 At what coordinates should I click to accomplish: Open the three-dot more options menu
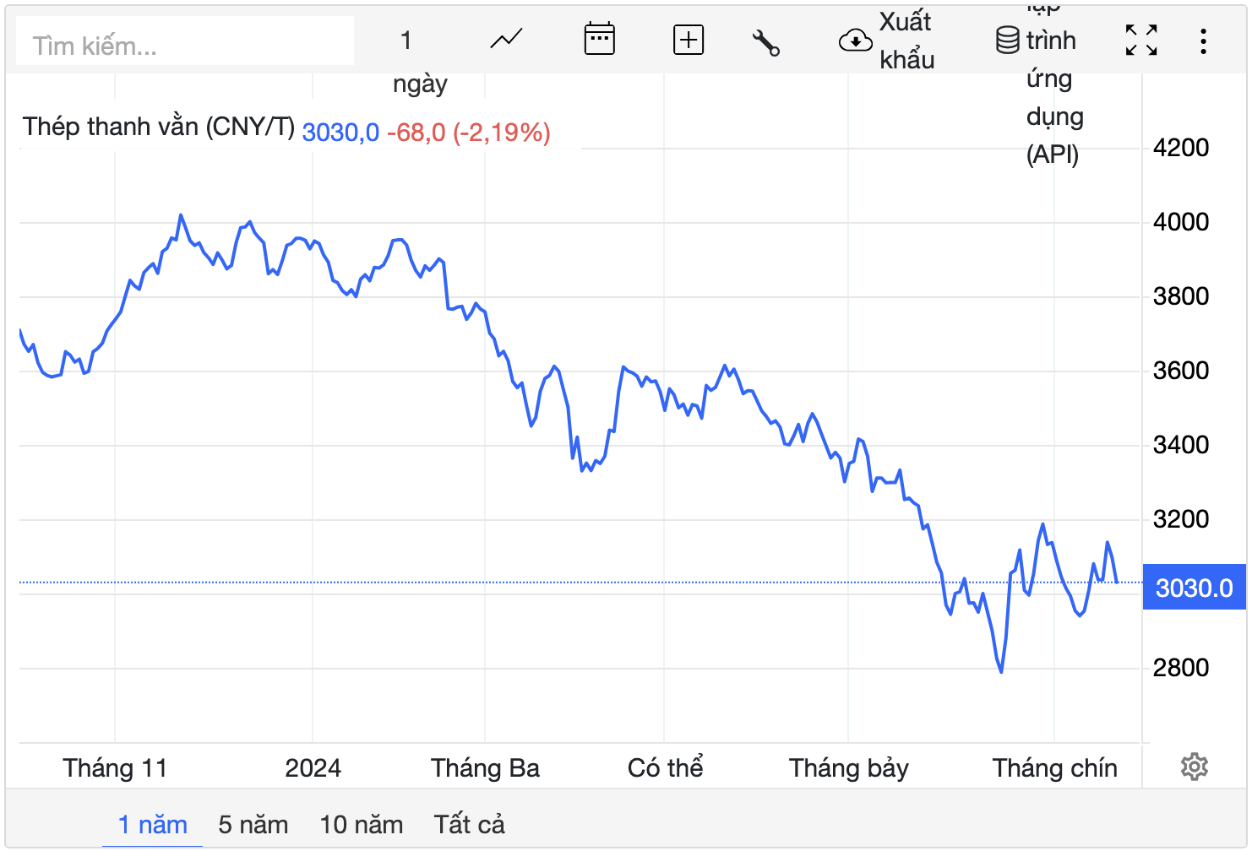(x=1203, y=41)
